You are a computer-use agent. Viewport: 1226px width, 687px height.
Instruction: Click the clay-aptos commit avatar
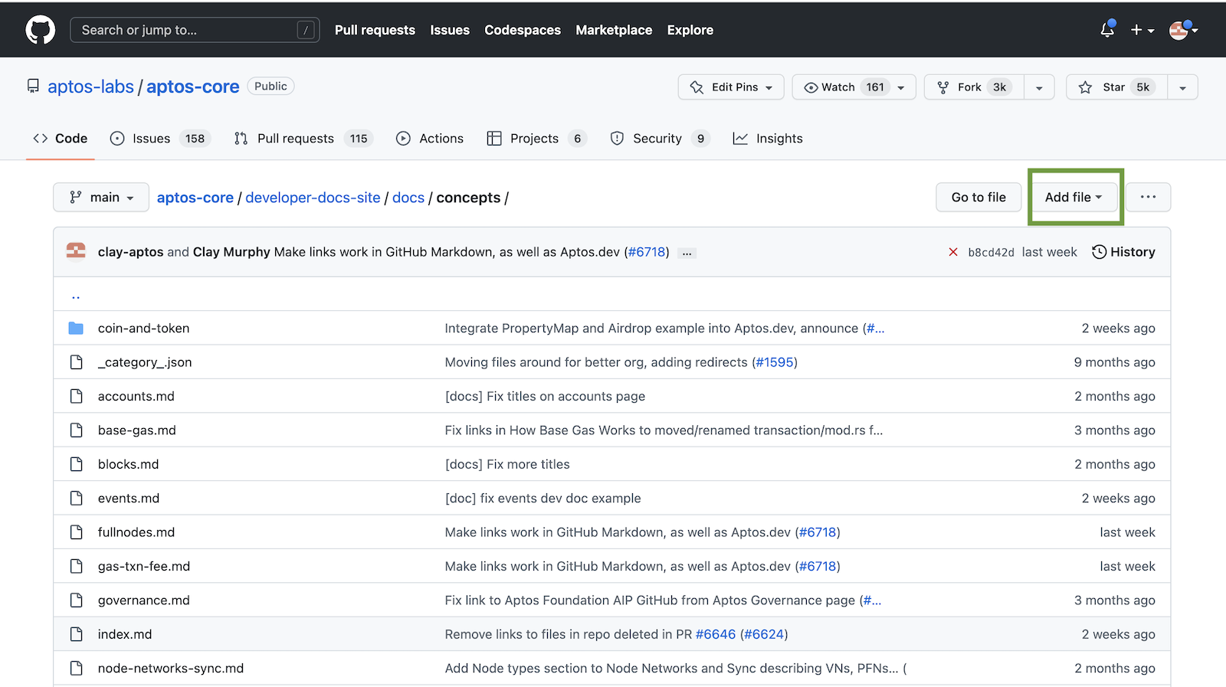[76, 251]
